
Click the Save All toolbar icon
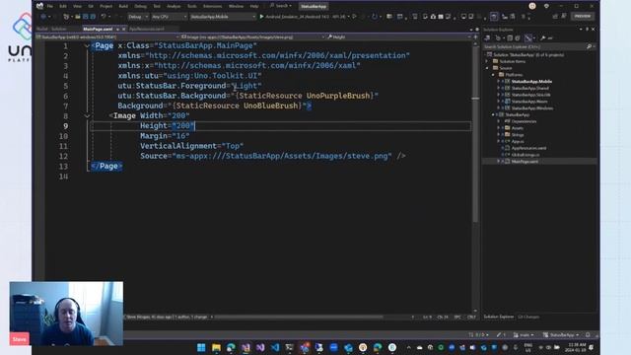pos(93,17)
